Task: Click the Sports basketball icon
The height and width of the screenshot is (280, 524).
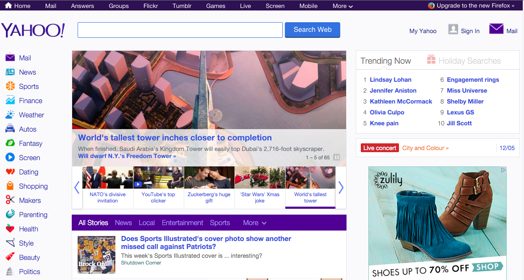Action: click(10, 86)
